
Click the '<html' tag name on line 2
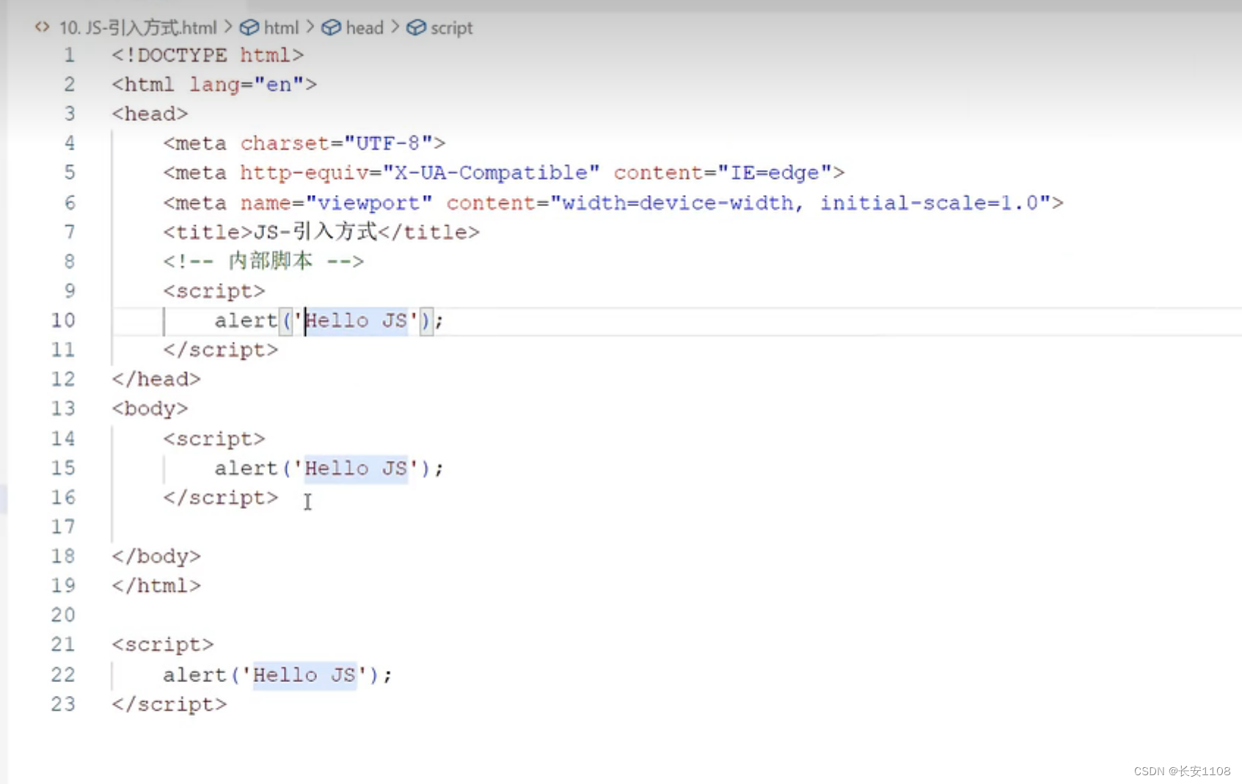143,85
